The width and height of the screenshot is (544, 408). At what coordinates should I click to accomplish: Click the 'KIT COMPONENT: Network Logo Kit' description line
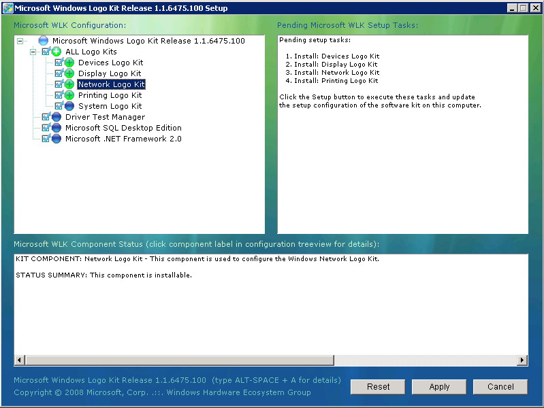click(x=197, y=258)
